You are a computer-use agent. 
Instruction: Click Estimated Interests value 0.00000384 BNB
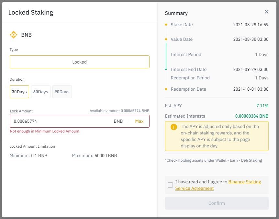pyautogui.click(x=252, y=116)
